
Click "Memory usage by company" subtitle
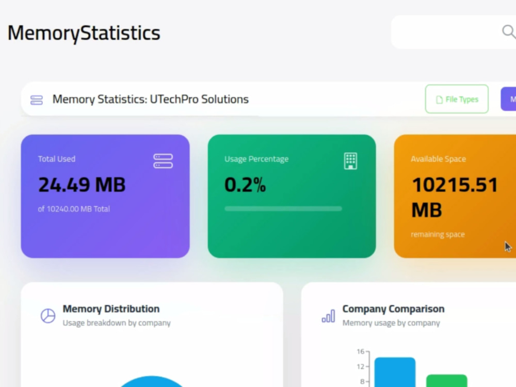click(x=391, y=323)
